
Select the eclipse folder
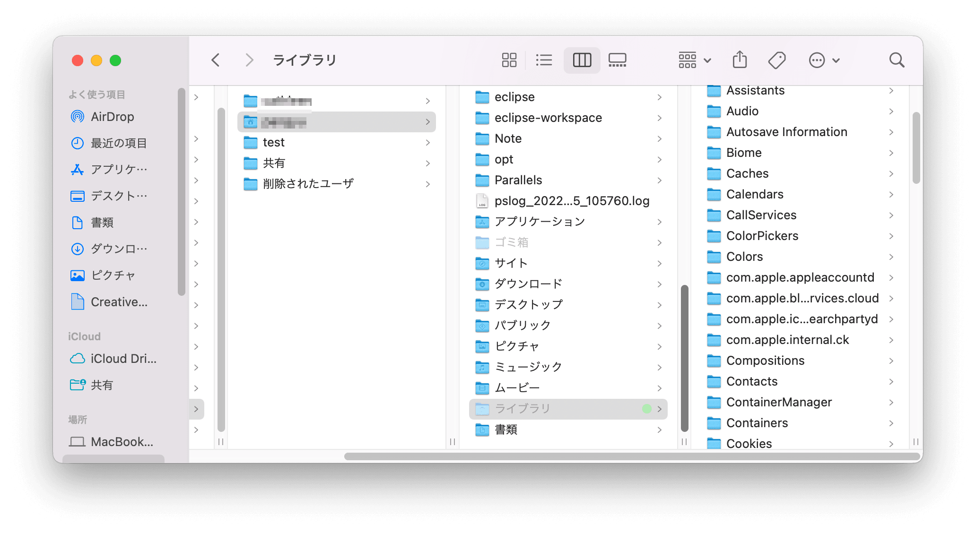click(568, 97)
